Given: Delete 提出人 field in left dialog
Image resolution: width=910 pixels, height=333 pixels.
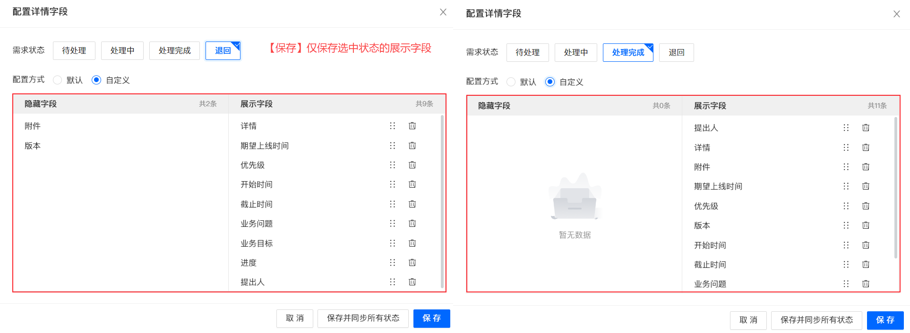Looking at the screenshot, I should (x=412, y=282).
